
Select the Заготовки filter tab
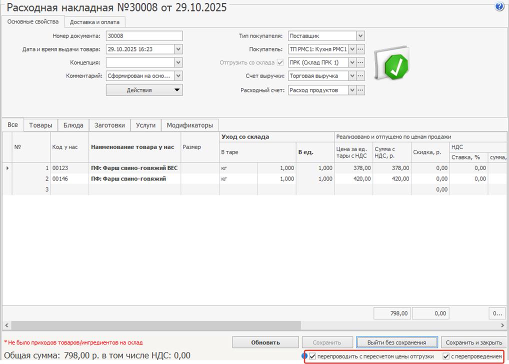pos(109,125)
